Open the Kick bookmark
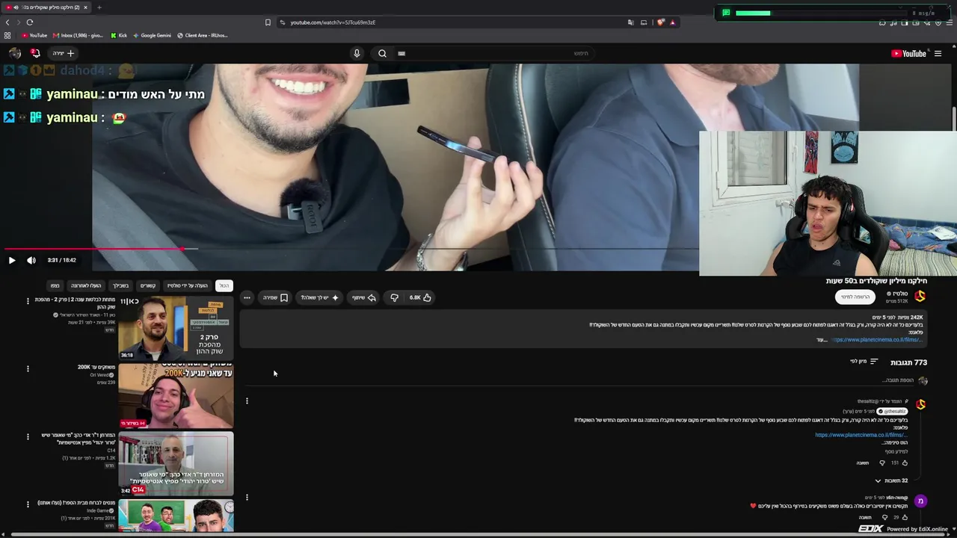Viewport: 957px width, 538px height. point(119,35)
